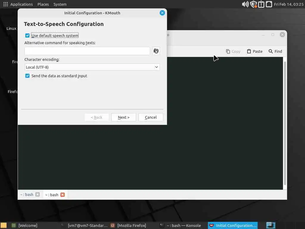Click Paste in Konsole toolbar

(255, 51)
